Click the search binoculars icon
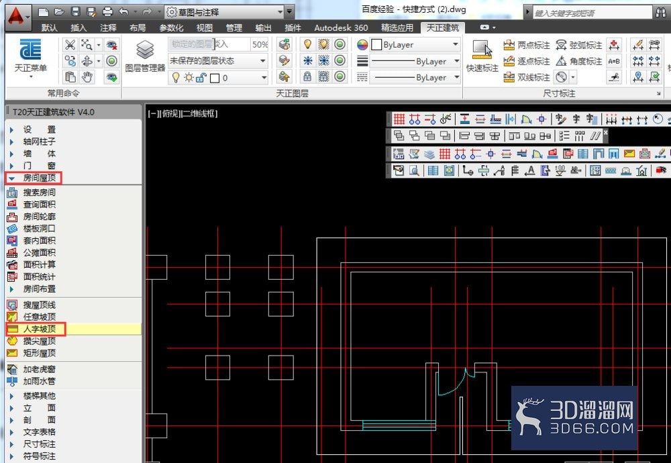 (661, 12)
